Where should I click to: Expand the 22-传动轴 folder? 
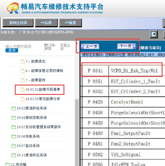coord(18,164)
